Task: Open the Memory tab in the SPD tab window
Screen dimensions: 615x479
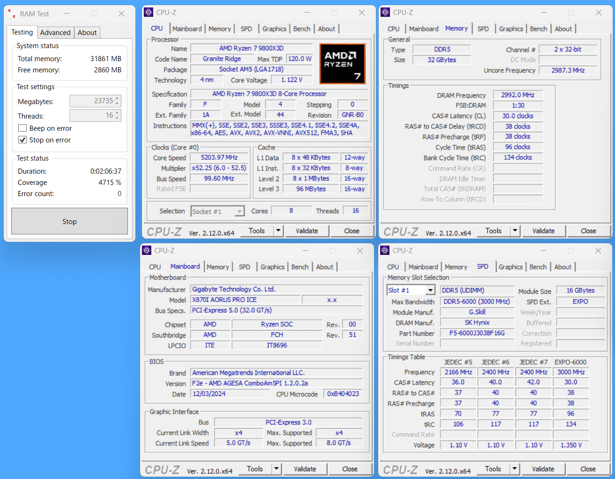Action: pyautogui.click(x=456, y=267)
